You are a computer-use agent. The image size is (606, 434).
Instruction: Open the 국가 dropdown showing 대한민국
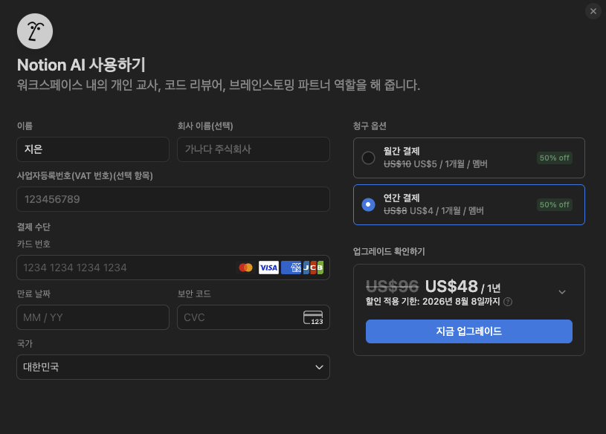click(x=173, y=366)
